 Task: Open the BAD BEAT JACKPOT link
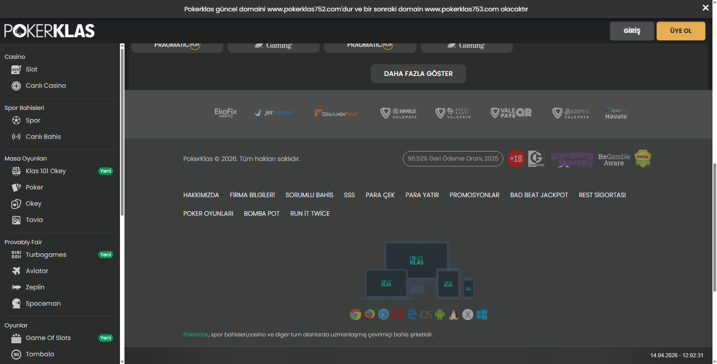tap(539, 195)
